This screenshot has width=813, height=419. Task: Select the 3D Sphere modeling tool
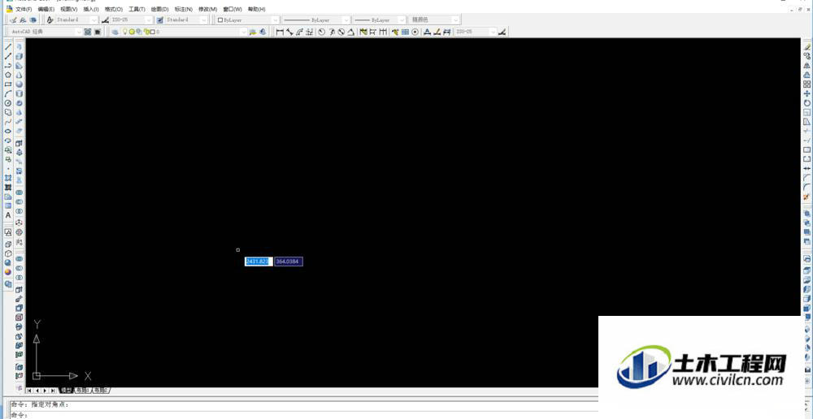20,84
